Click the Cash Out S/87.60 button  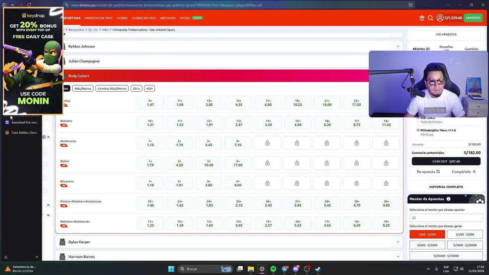pyautogui.click(x=446, y=161)
